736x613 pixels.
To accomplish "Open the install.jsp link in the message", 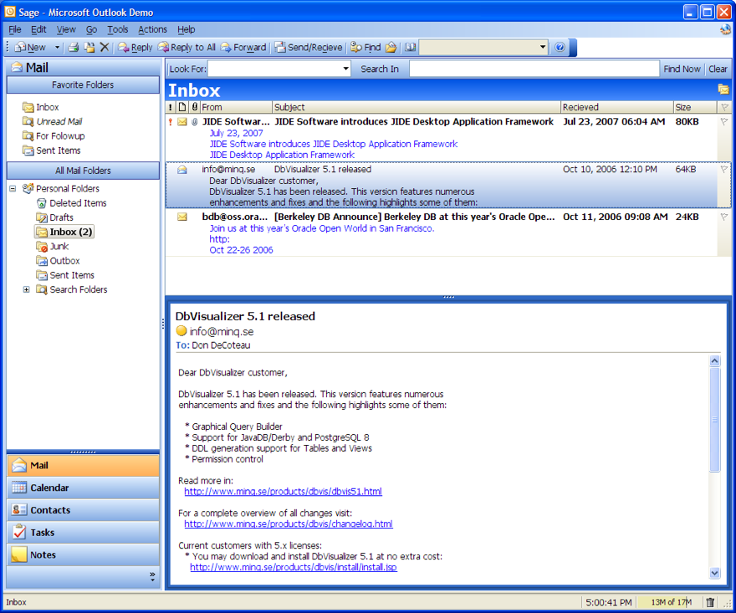I will (x=294, y=567).
